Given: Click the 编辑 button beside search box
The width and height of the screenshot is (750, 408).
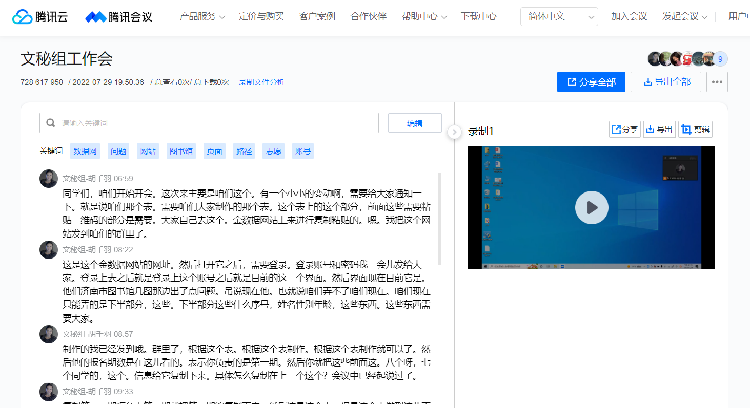Looking at the screenshot, I should (x=414, y=123).
